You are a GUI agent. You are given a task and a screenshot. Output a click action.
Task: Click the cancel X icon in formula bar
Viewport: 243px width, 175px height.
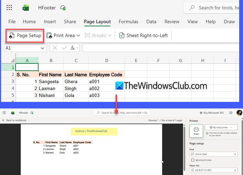pos(55,48)
